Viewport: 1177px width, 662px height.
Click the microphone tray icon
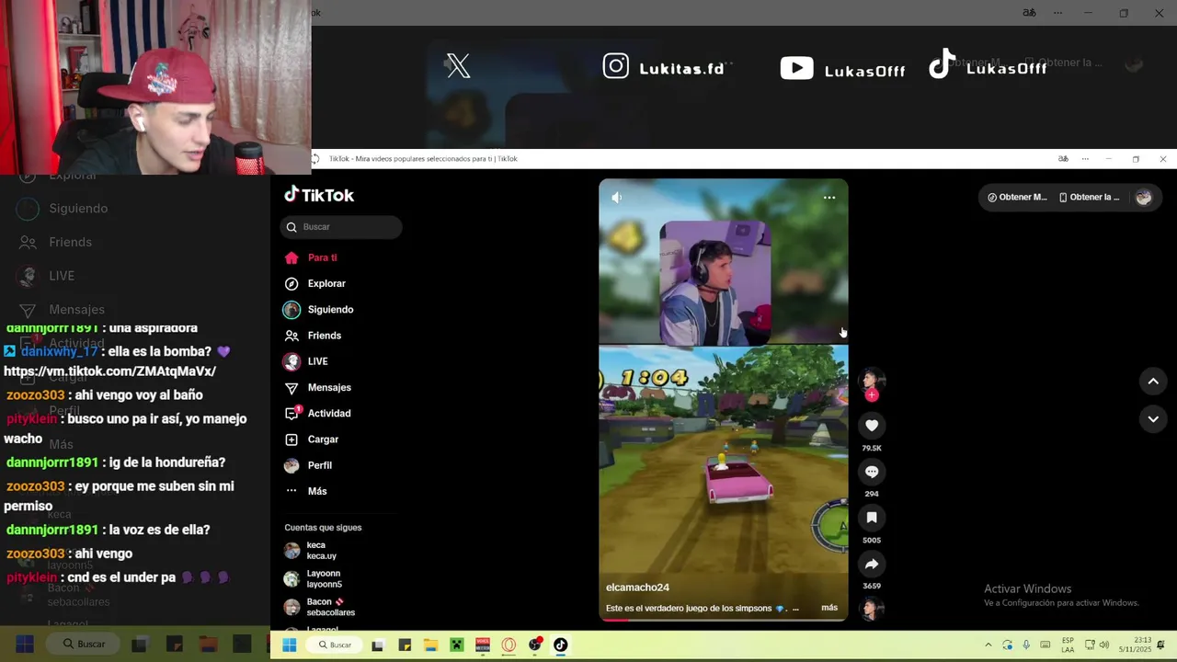pos(1026,645)
